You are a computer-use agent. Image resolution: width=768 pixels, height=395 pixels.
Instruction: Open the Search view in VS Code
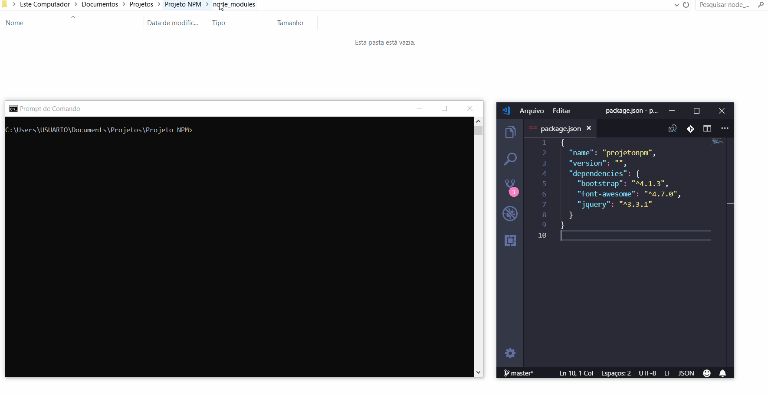[510, 159]
